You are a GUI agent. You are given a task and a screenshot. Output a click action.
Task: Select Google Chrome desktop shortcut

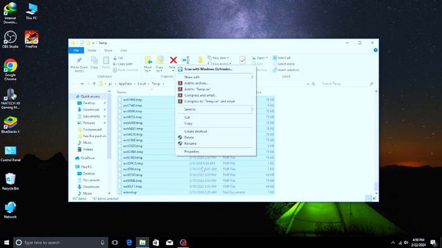click(10, 70)
